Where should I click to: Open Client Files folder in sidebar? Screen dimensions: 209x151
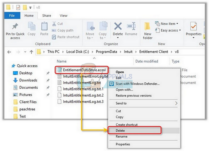[25, 102]
